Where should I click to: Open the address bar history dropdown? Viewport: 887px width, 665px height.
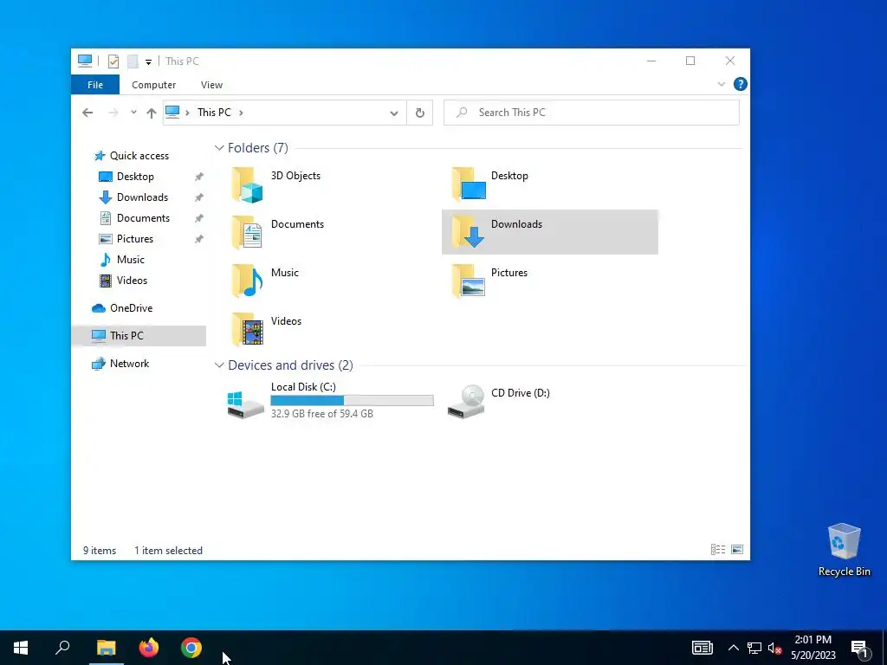click(x=394, y=113)
